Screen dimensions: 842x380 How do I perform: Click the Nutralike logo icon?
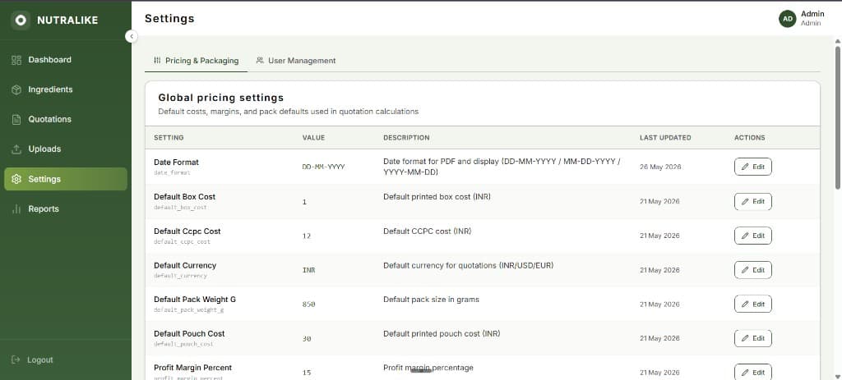[x=21, y=21]
